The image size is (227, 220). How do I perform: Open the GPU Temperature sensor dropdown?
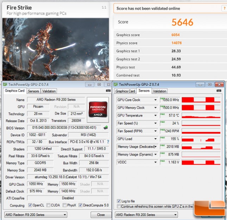click(155, 115)
